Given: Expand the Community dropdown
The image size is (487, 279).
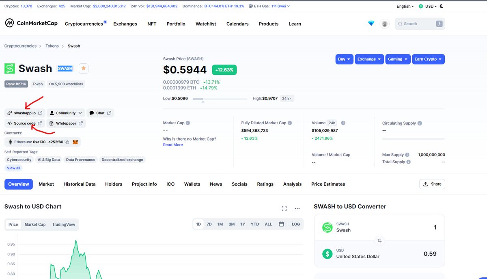Looking at the screenshot, I should pos(66,113).
